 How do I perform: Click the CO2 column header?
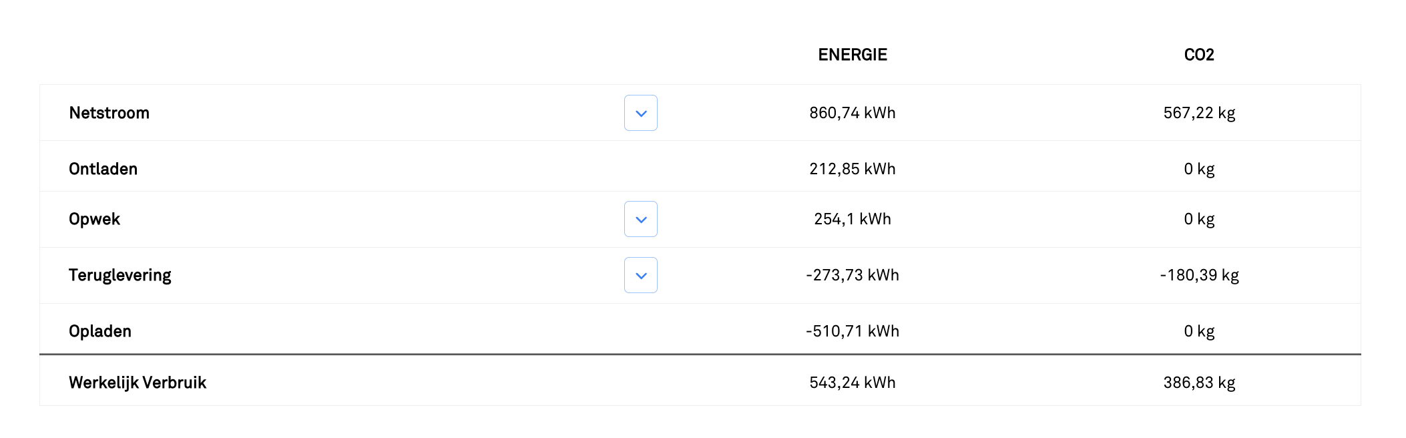(x=1198, y=55)
